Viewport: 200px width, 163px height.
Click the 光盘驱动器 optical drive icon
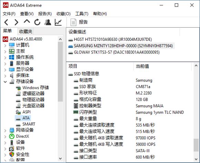[x=18, y=106]
